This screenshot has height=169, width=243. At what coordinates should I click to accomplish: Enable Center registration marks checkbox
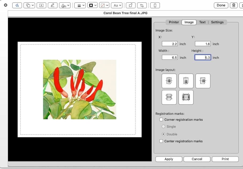pos(161,141)
